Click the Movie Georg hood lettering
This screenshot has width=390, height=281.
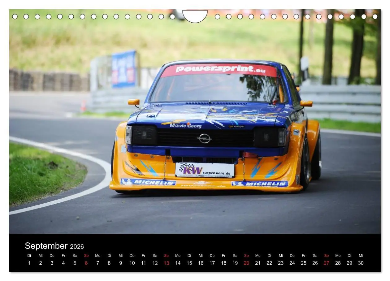[x=186, y=125]
